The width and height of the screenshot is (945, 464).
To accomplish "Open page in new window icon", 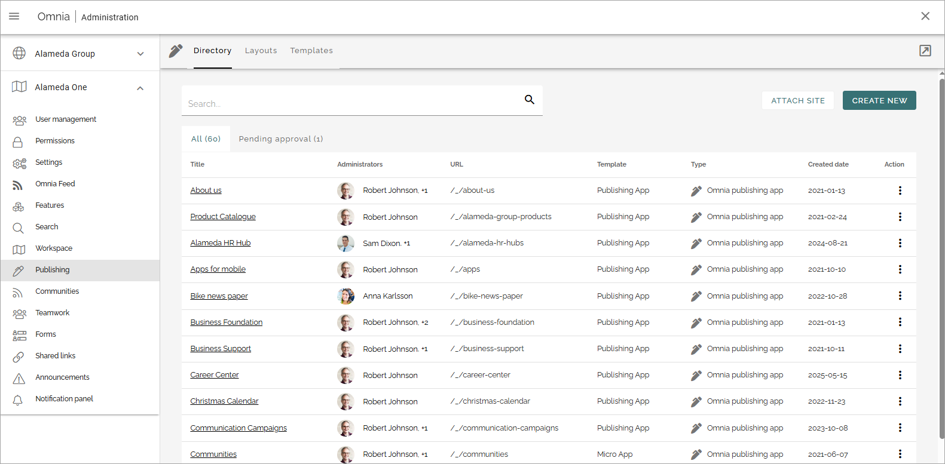I will pyautogui.click(x=925, y=51).
